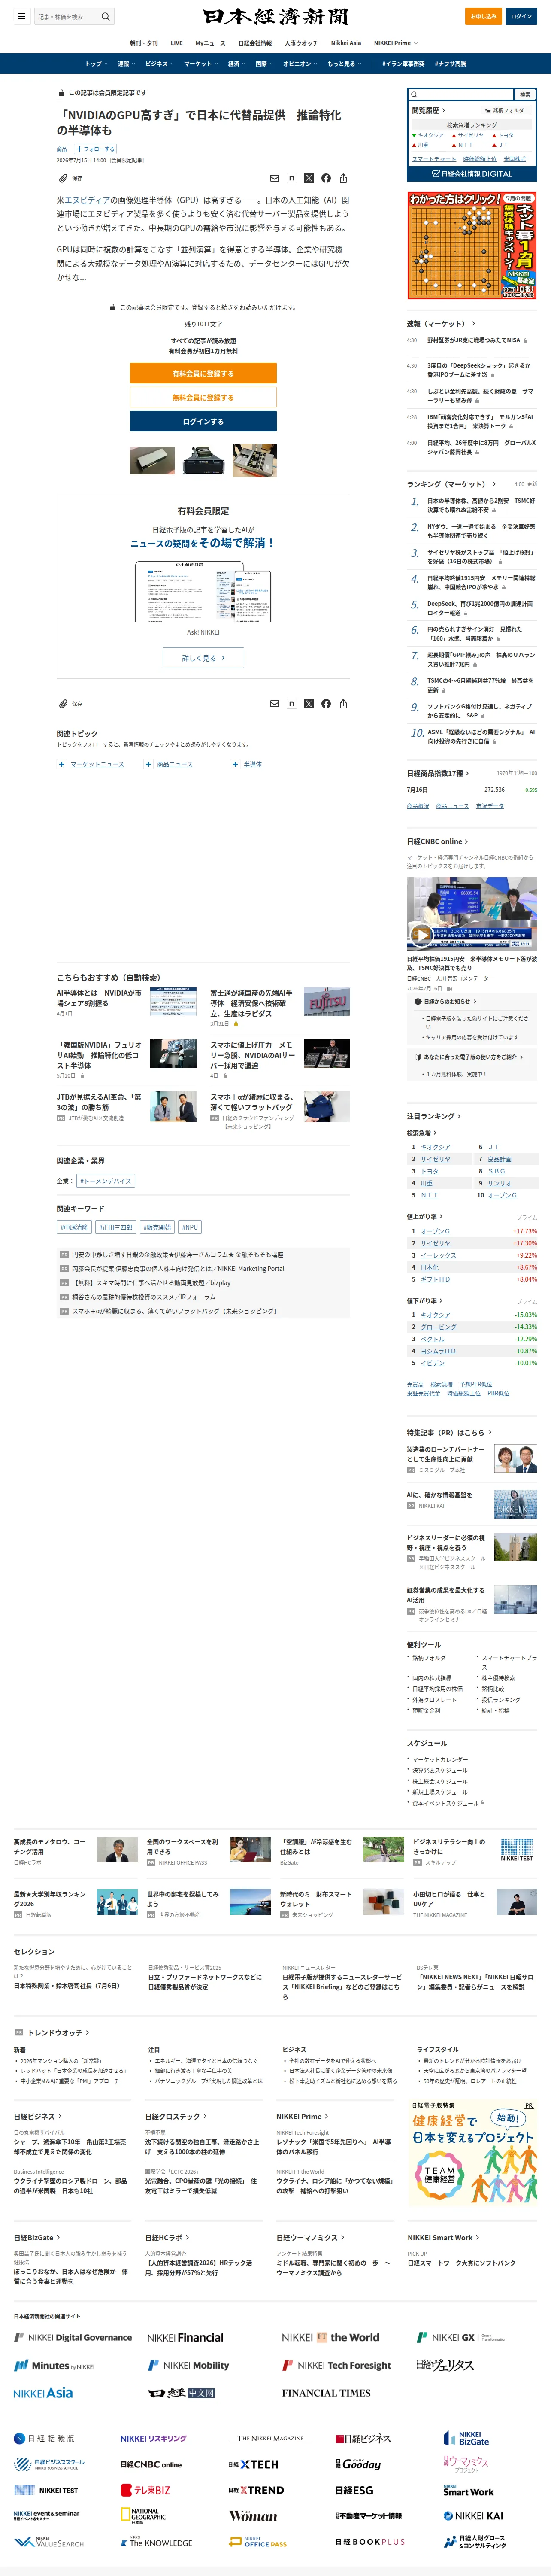The image size is (551, 2576).
Task: Expand the もっと見る navigation dropdown
Action: point(344,64)
